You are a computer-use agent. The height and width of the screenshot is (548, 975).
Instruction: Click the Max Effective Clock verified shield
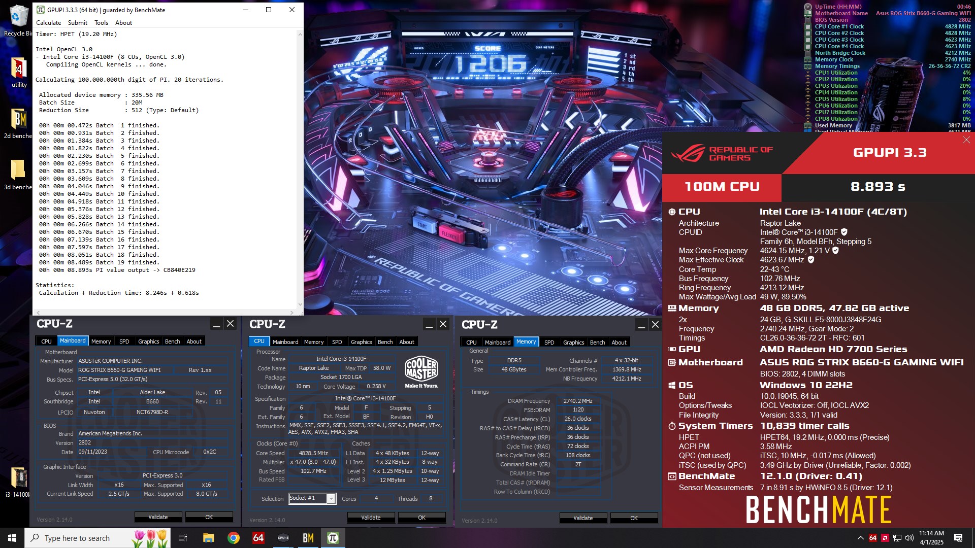[811, 259]
